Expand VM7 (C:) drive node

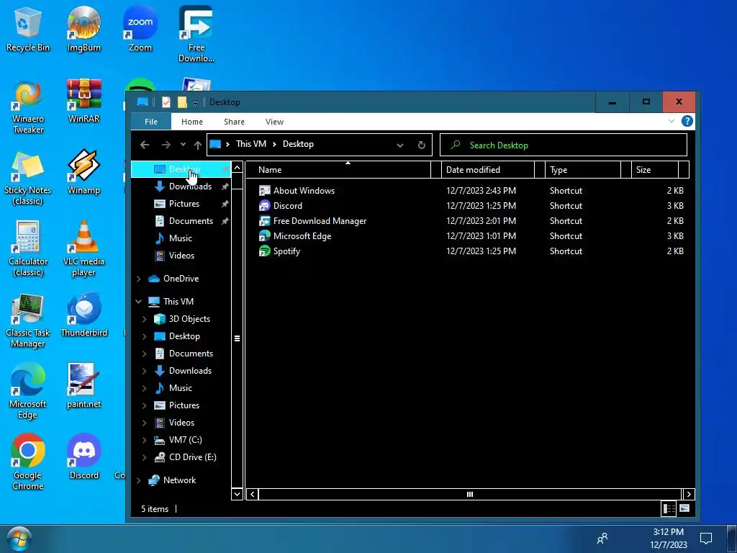coord(144,440)
